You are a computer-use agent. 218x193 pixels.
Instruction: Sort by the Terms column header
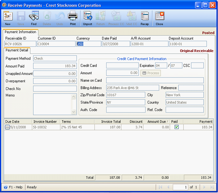[x=77, y=121]
